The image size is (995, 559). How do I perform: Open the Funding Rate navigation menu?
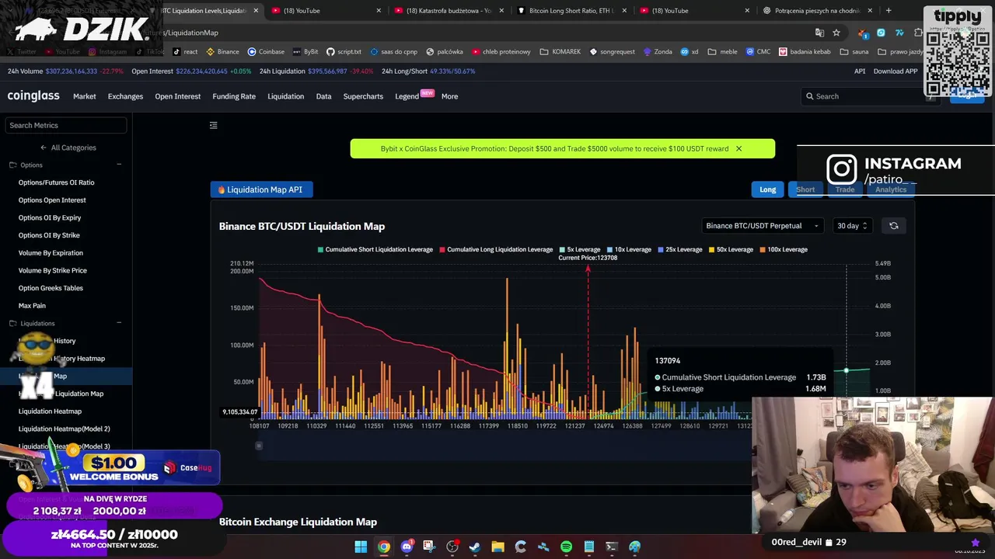coord(234,96)
